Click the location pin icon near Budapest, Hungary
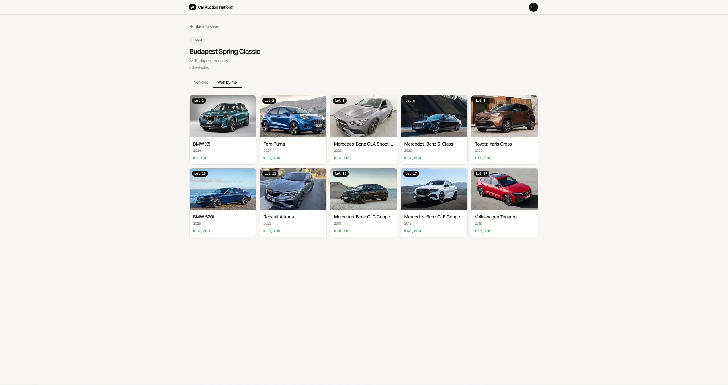This screenshot has height=385, width=728. click(191, 60)
